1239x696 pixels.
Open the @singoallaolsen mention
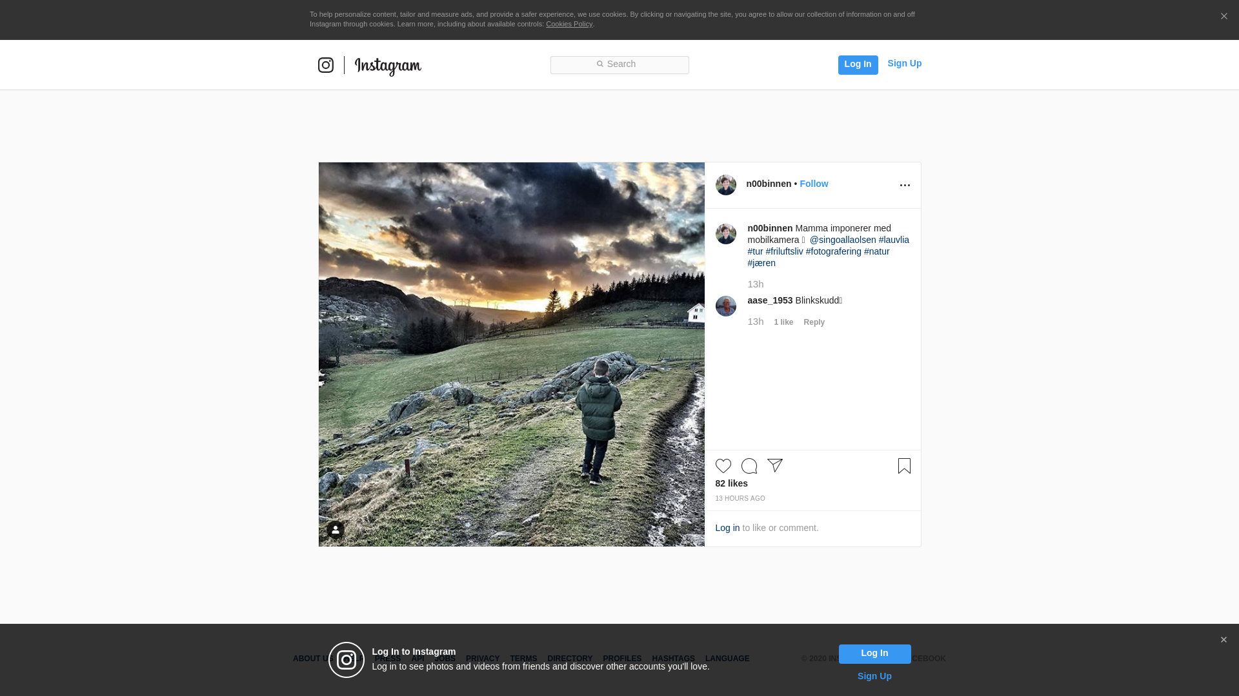point(843,240)
